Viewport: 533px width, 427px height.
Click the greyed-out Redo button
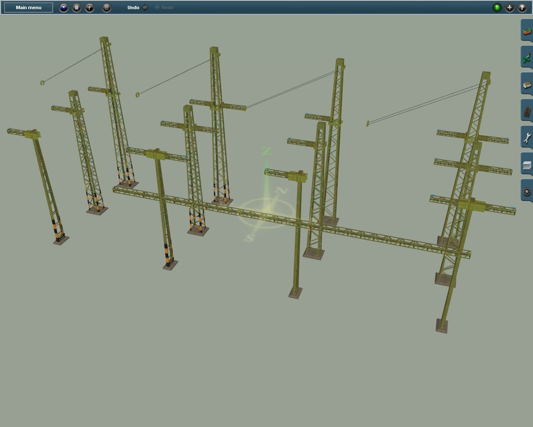[x=164, y=8]
